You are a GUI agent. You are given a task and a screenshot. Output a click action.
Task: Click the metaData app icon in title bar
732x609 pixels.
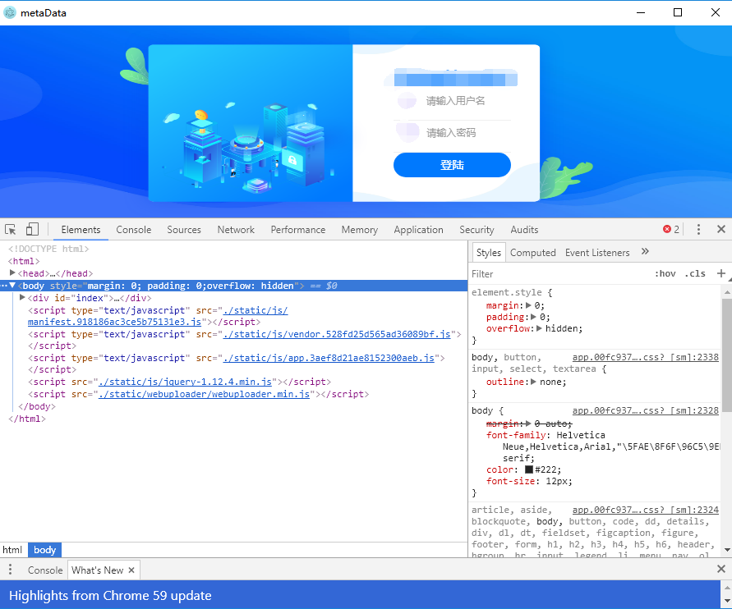pos(10,12)
